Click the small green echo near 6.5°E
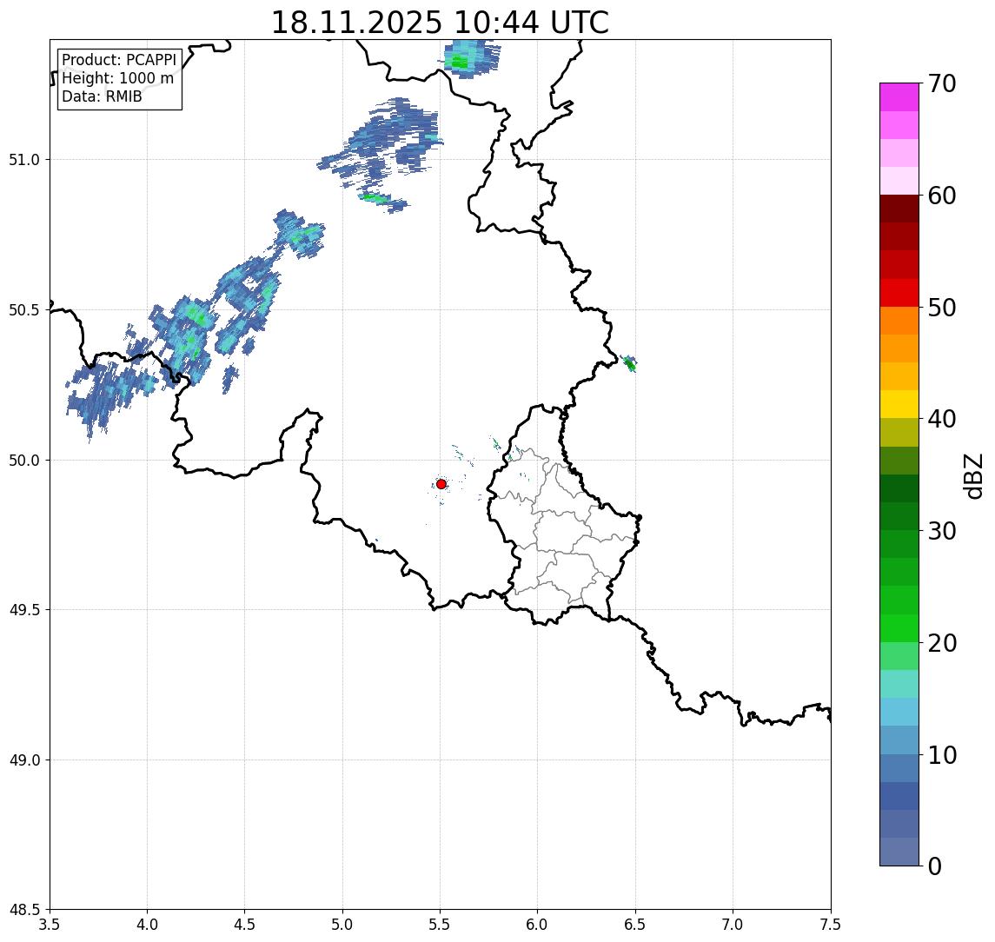The image size is (995, 942). click(x=629, y=364)
